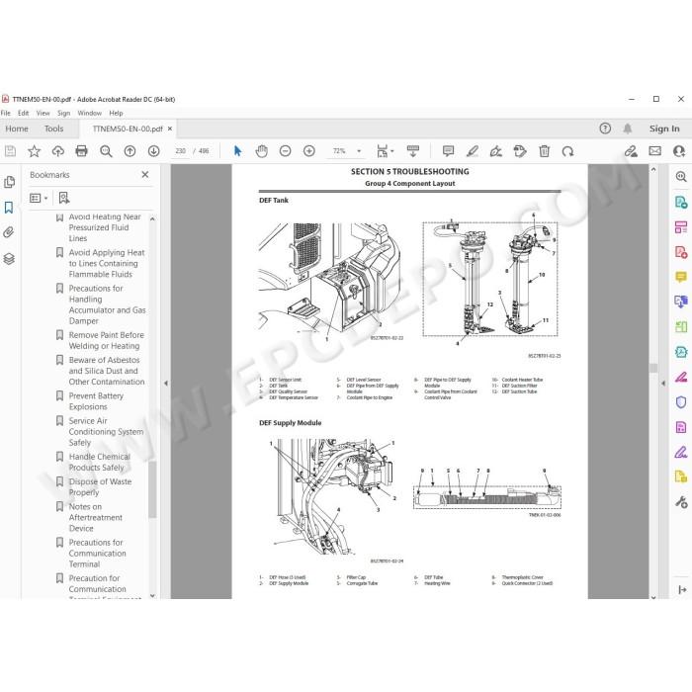Image resolution: width=692 pixels, height=692 pixels.
Task: Click the delete trash icon
Action: 544,151
